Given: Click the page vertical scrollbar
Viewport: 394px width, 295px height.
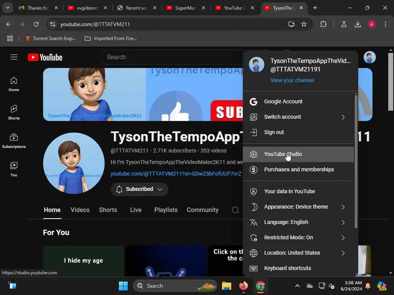Looking at the screenshot, I should pos(391,81).
